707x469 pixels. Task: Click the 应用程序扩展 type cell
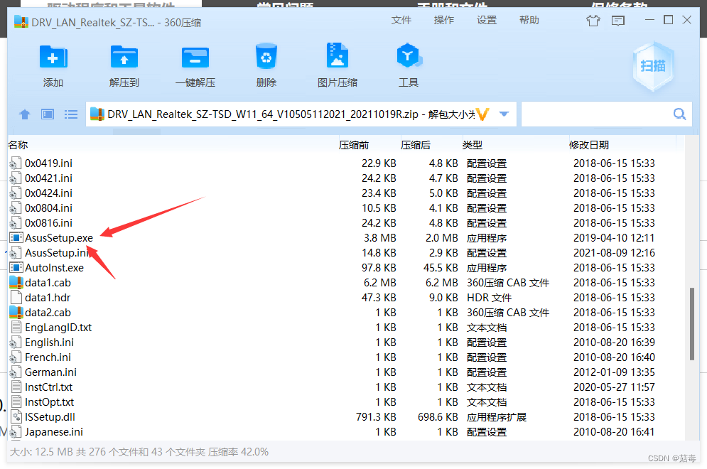(x=497, y=416)
